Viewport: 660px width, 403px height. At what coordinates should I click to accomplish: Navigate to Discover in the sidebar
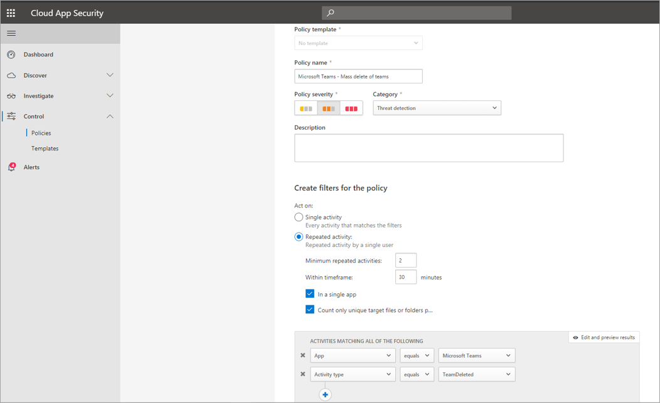pos(36,75)
